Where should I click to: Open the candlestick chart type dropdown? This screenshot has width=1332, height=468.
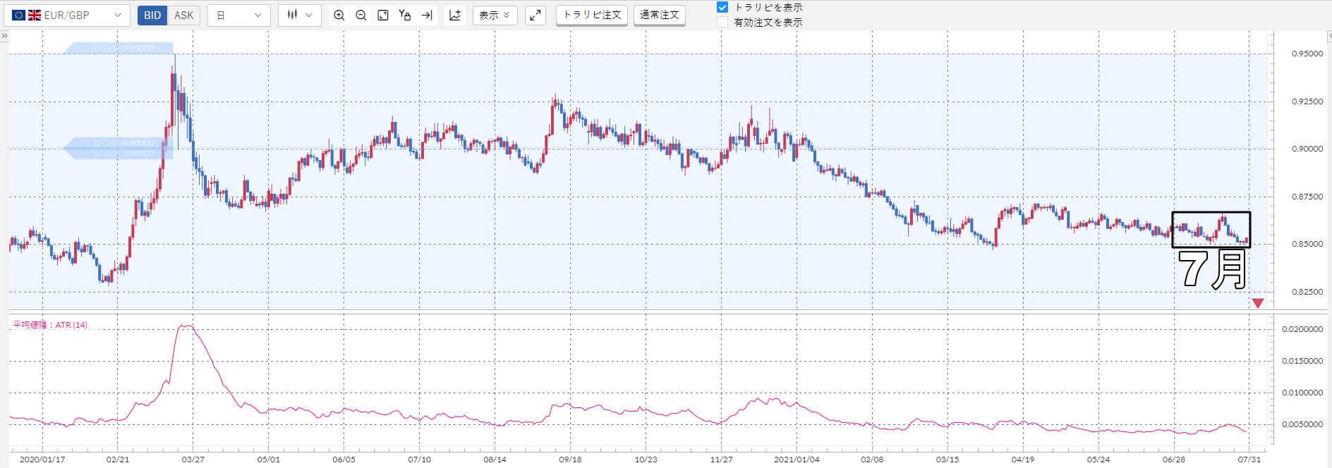point(300,15)
